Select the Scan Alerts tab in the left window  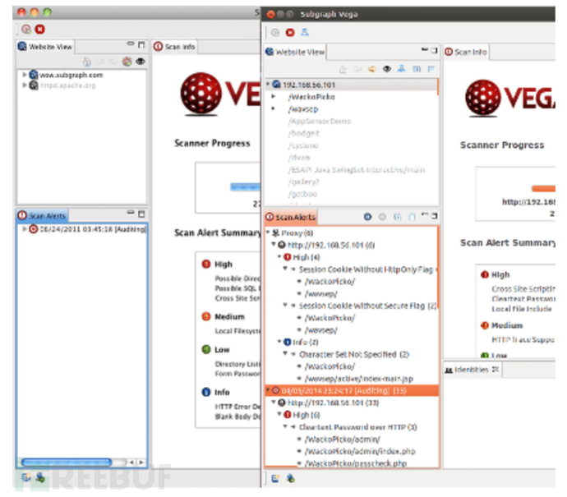pos(42,215)
